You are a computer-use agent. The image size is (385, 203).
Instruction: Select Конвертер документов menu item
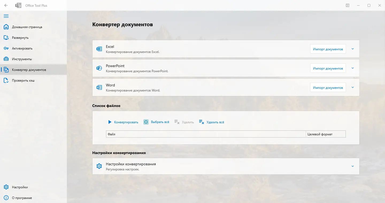click(x=33, y=70)
